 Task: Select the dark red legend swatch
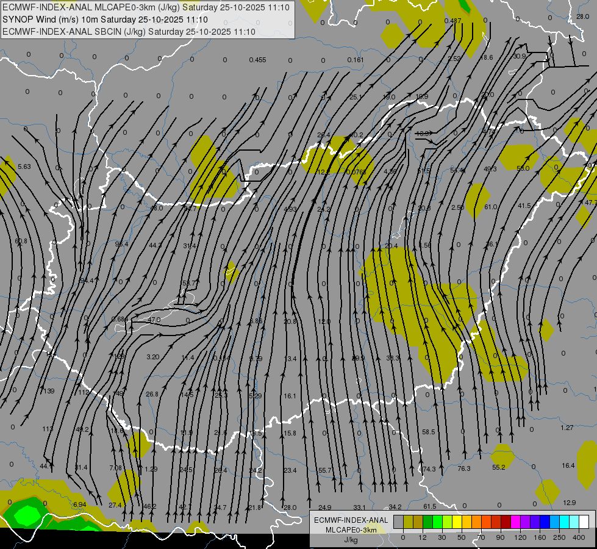pos(506,522)
